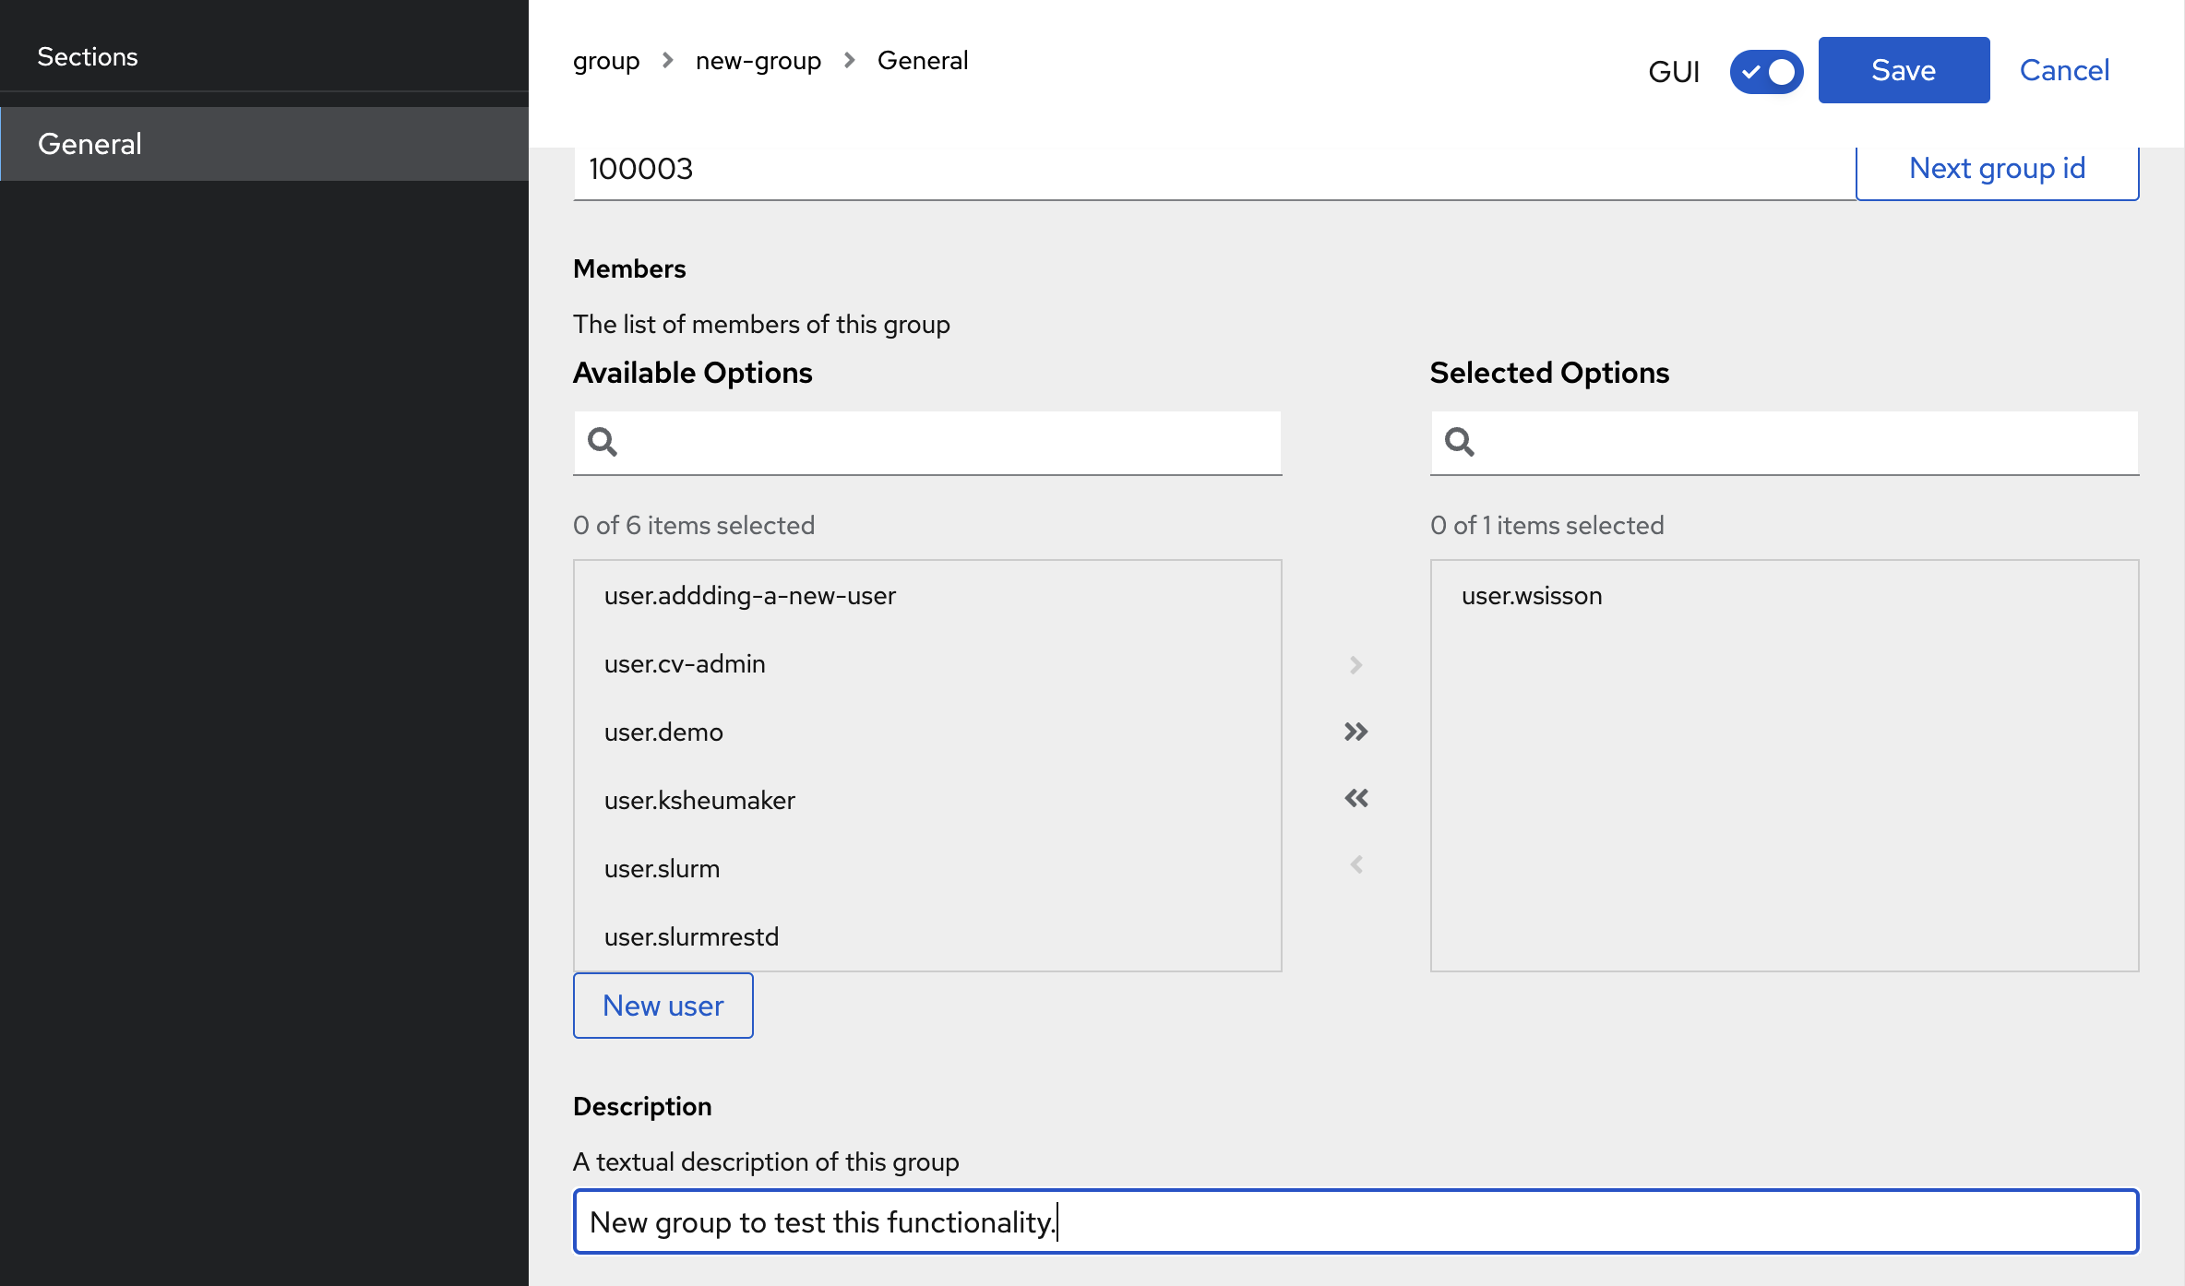
Task: Select user.ksheumaker in available list
Action: coord(927,801)
